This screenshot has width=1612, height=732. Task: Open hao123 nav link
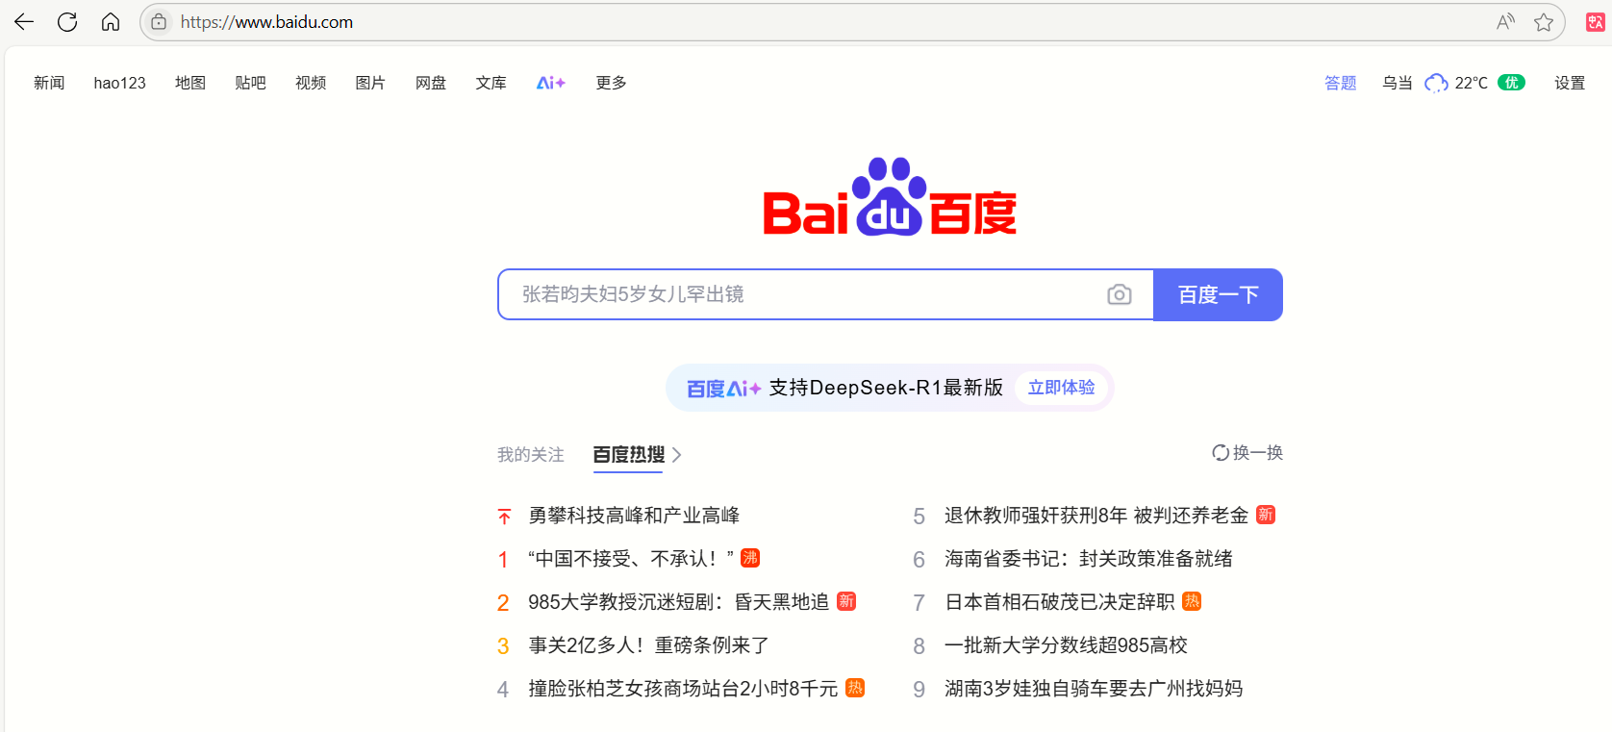pos(119,83)
